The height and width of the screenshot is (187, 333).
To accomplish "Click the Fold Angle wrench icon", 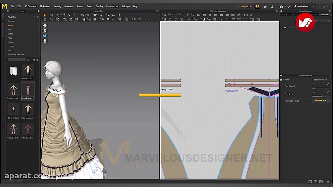I will coord(328,92).
